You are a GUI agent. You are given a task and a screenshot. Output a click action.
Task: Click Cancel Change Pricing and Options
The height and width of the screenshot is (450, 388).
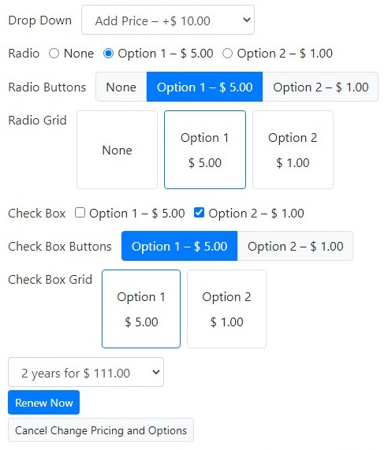coord(101,430)
